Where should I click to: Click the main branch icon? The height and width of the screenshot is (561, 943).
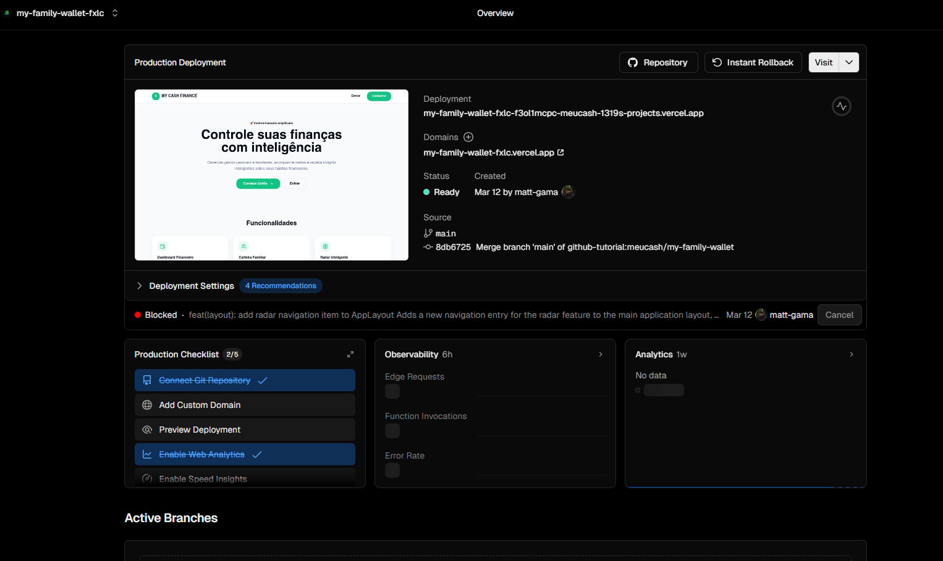tap(428, 233)
